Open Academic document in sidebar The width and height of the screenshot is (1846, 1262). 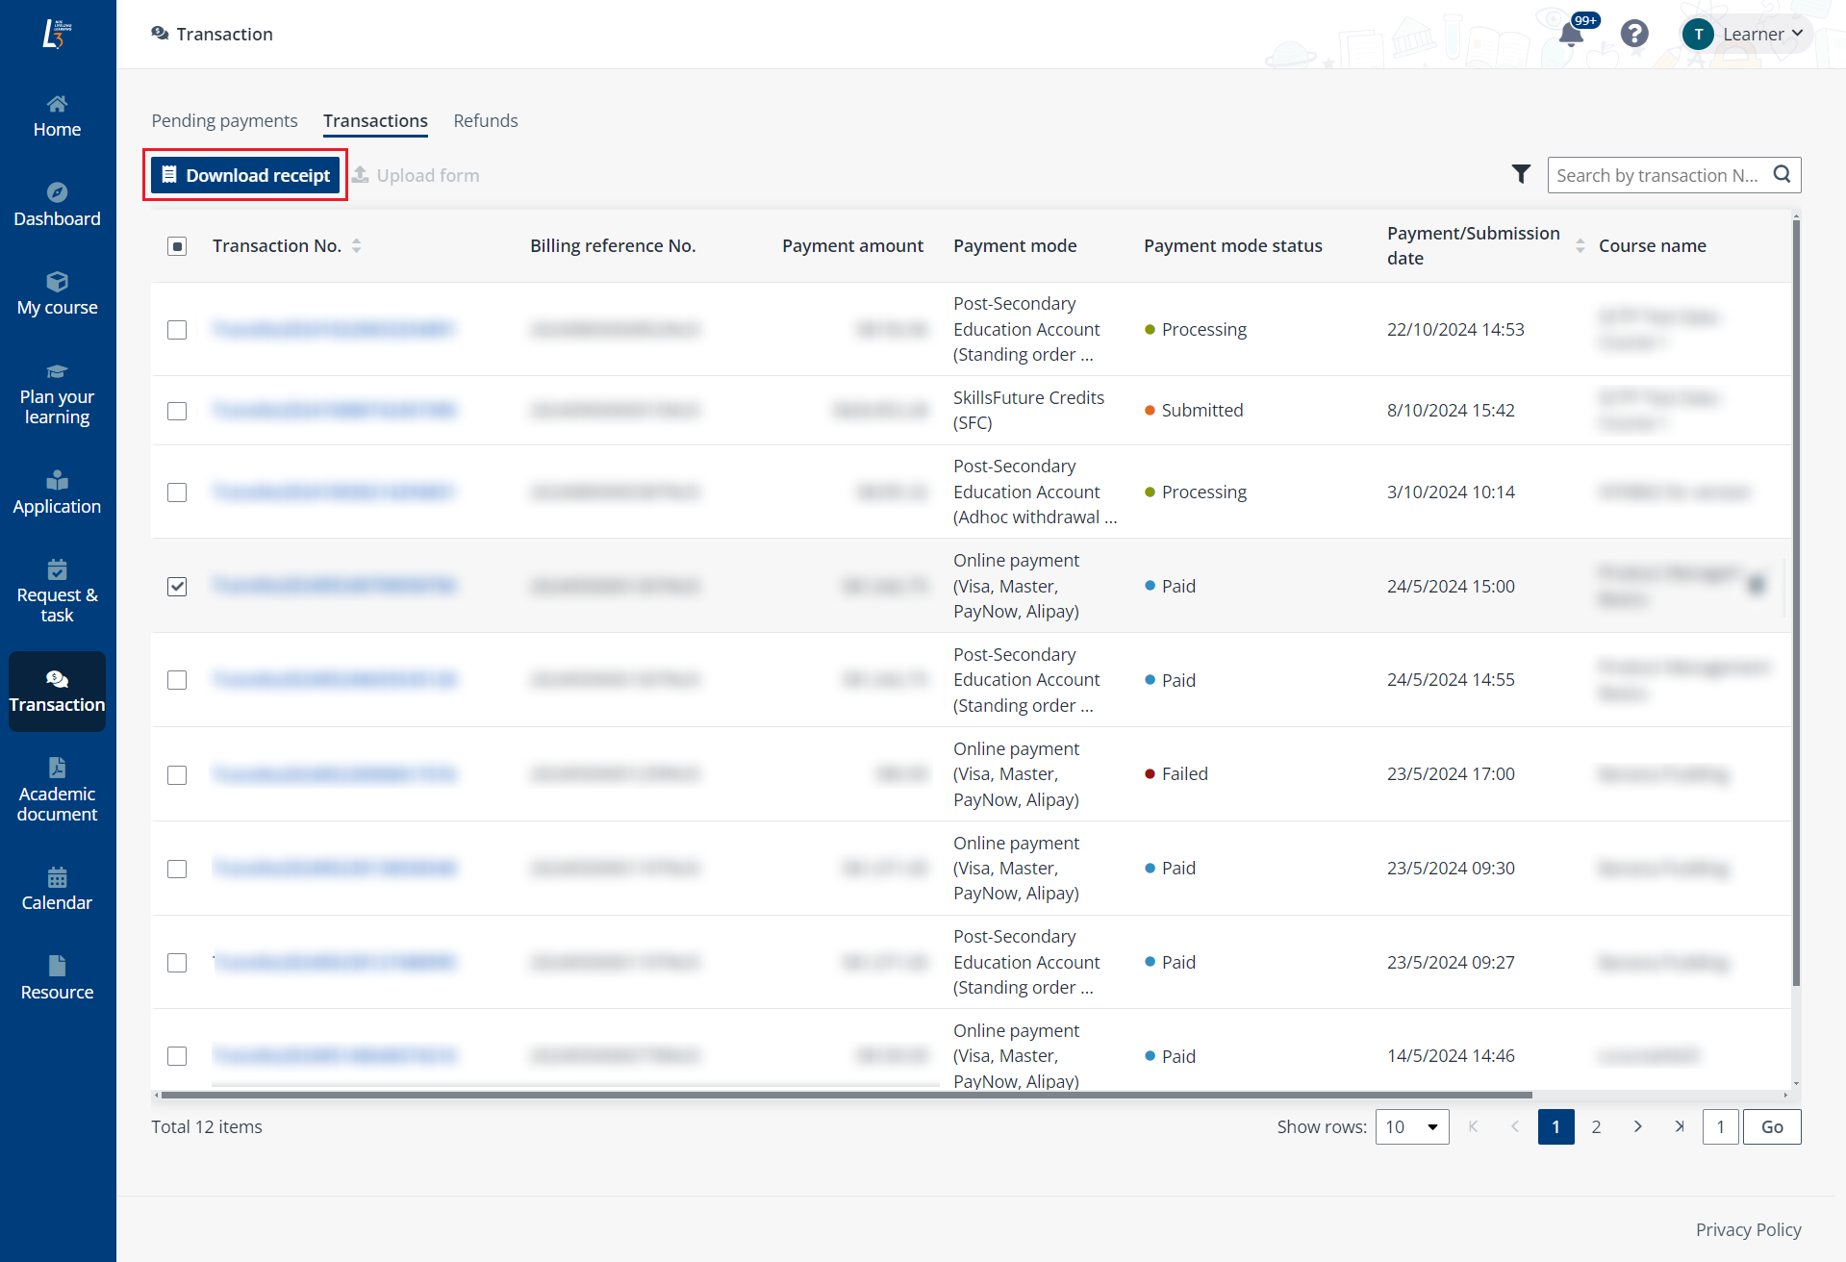point(57,791)
